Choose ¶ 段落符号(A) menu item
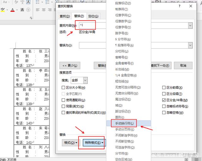The height and width of the screenshot is (161, 202). [128, 45]
